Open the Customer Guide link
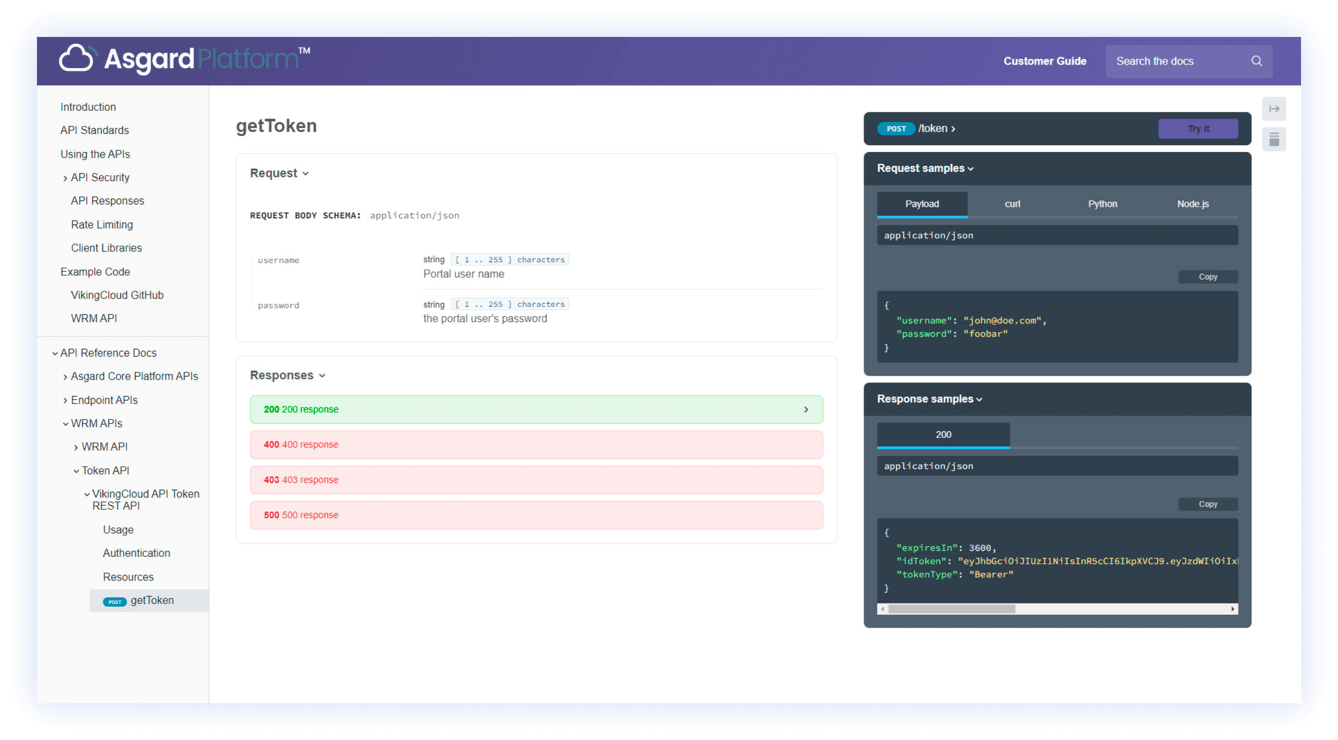 click(x=1044, y=61)
